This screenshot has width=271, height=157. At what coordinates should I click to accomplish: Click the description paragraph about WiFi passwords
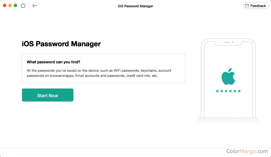coord(99,73)
